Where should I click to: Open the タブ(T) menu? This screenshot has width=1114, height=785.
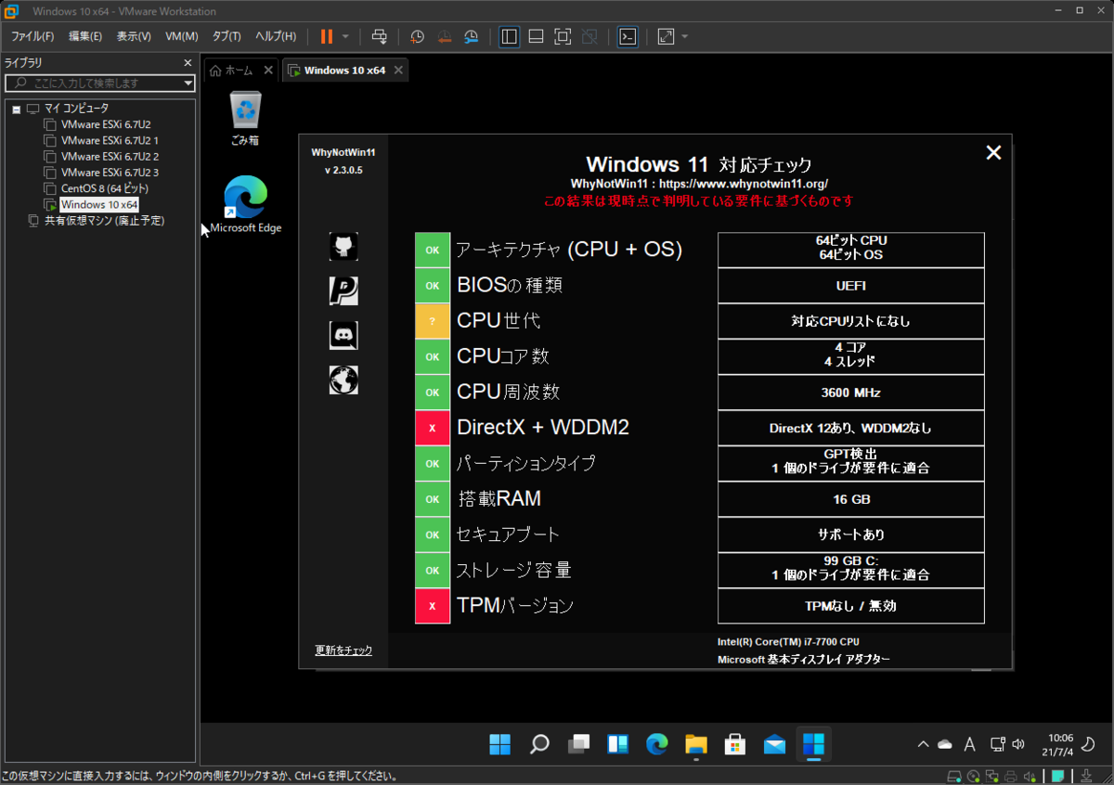pyautogui.click(x=227, y=36)
